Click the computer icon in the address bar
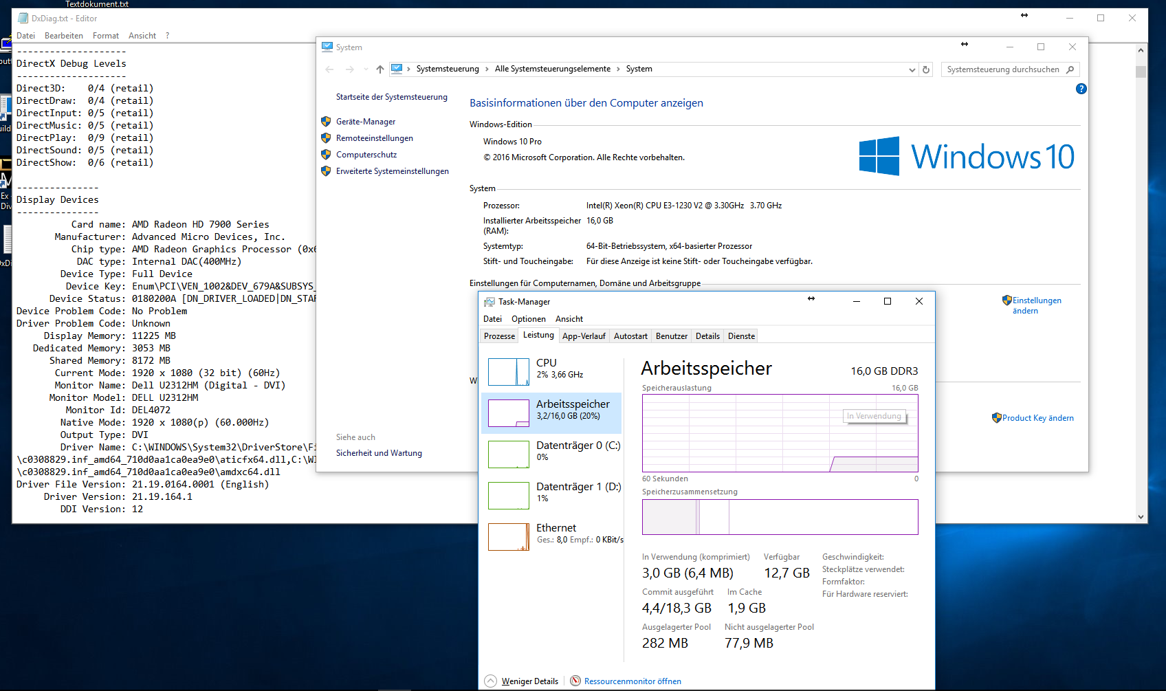Screen dimensions: 1166x691 click(397, 69)
